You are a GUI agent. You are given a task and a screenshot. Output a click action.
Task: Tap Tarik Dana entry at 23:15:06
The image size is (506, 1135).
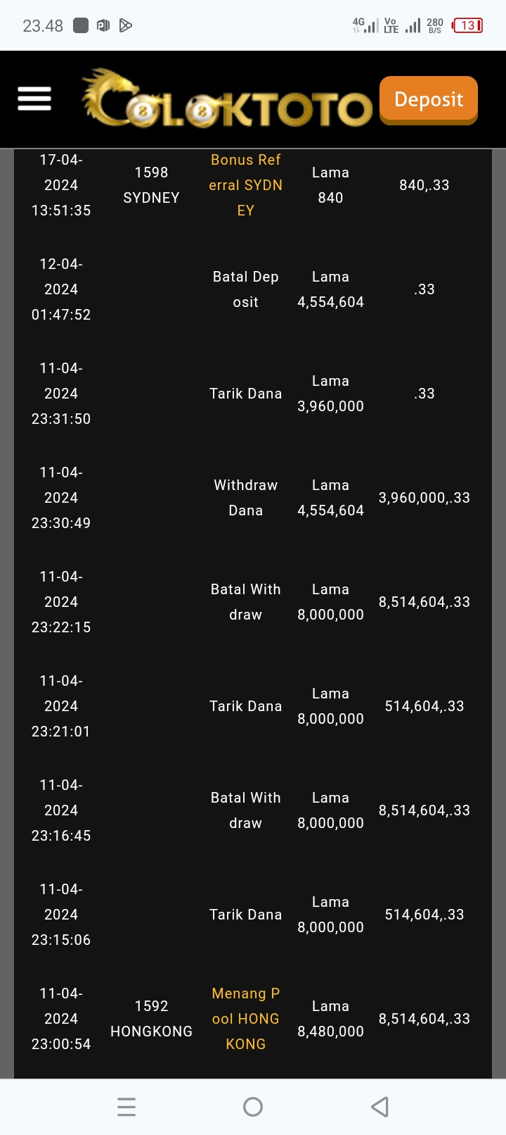pos(245,915)
